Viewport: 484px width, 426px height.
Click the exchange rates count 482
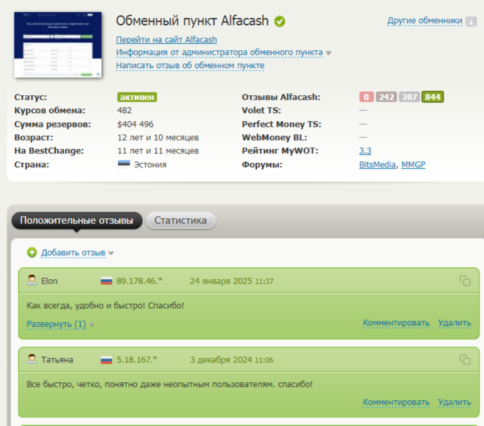click(124, 110)
